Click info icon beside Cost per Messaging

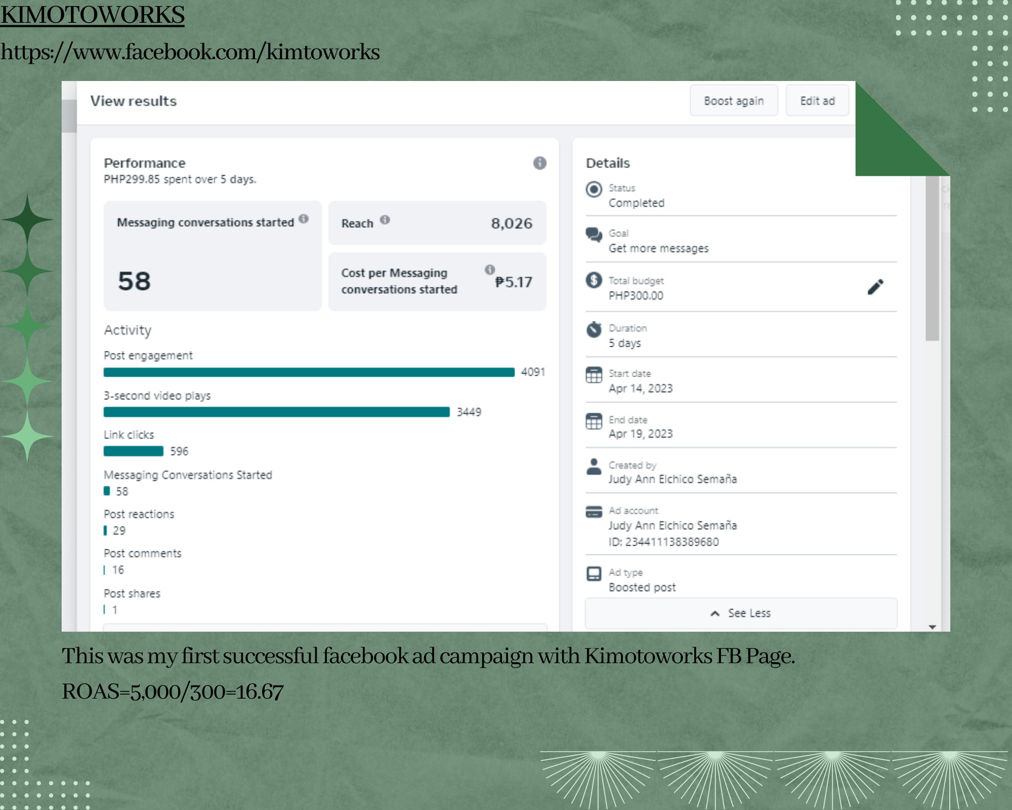490,269
